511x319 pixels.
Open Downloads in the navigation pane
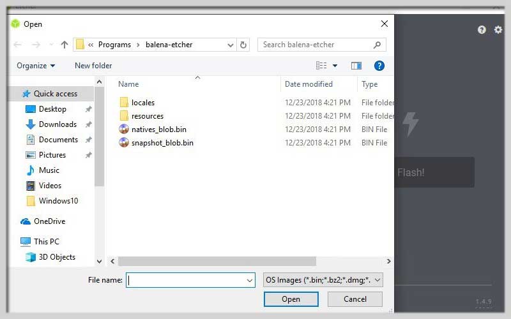pyautogui.click(x=57, y=124)
